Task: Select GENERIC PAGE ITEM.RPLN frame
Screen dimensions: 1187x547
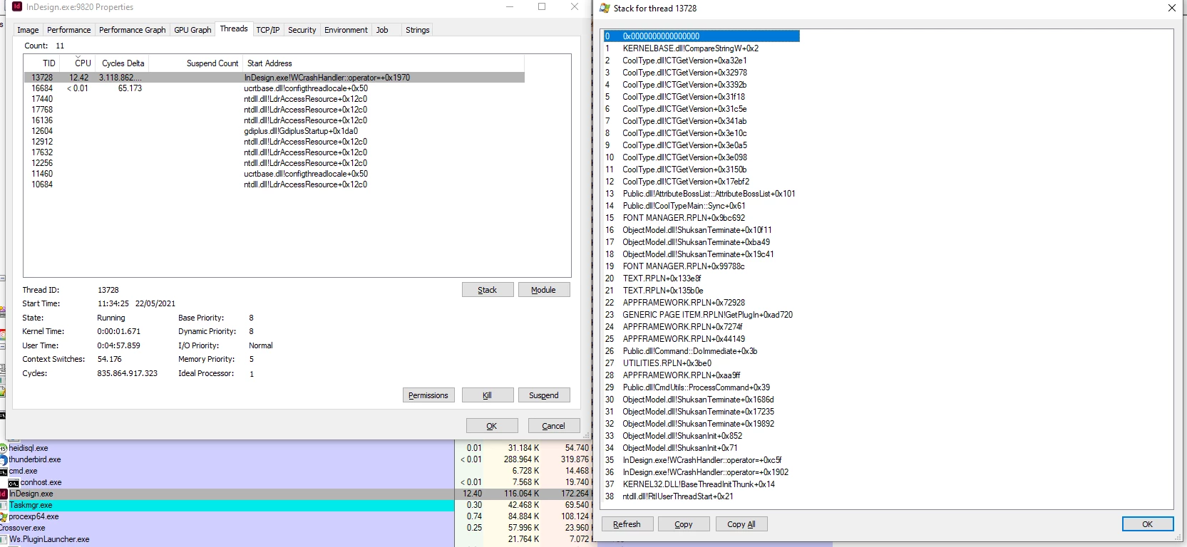Action: click(707, 315)
